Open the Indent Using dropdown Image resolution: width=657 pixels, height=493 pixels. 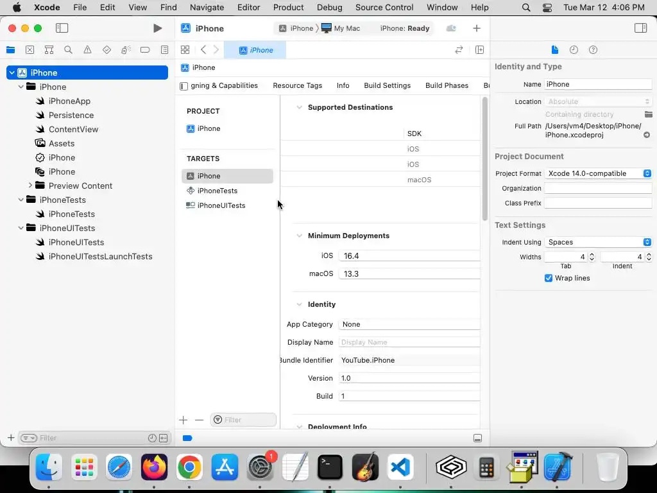click(598, 242)
